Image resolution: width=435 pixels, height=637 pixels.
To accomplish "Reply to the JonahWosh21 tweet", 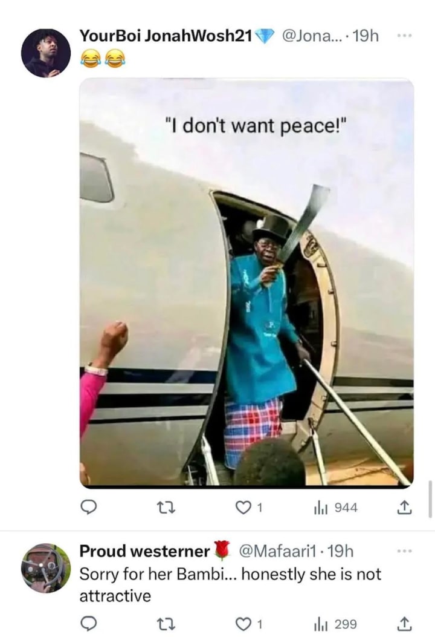I will coord(88,508).
